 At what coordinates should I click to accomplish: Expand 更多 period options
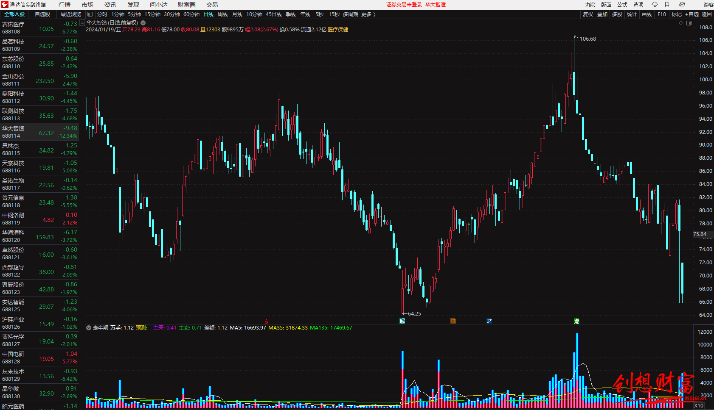pyautogui.click(x=368, y=14)
